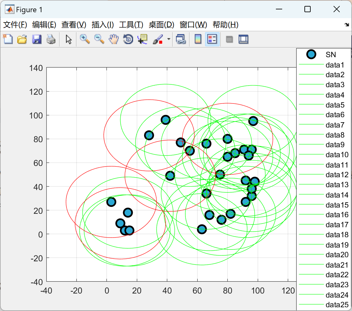The width and height of the screenshot is (352, 311).
Task: Enable the Rotate 3D tool
Action: pyautogui.click(x=128, y=39)
